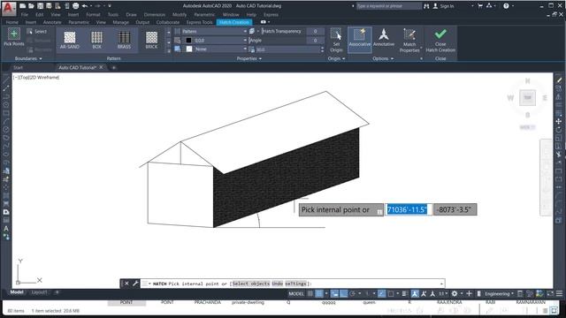This screenshot has width=566, height=318.
Task: Click the seTtings command line option
Action: (x=295, y=284)
